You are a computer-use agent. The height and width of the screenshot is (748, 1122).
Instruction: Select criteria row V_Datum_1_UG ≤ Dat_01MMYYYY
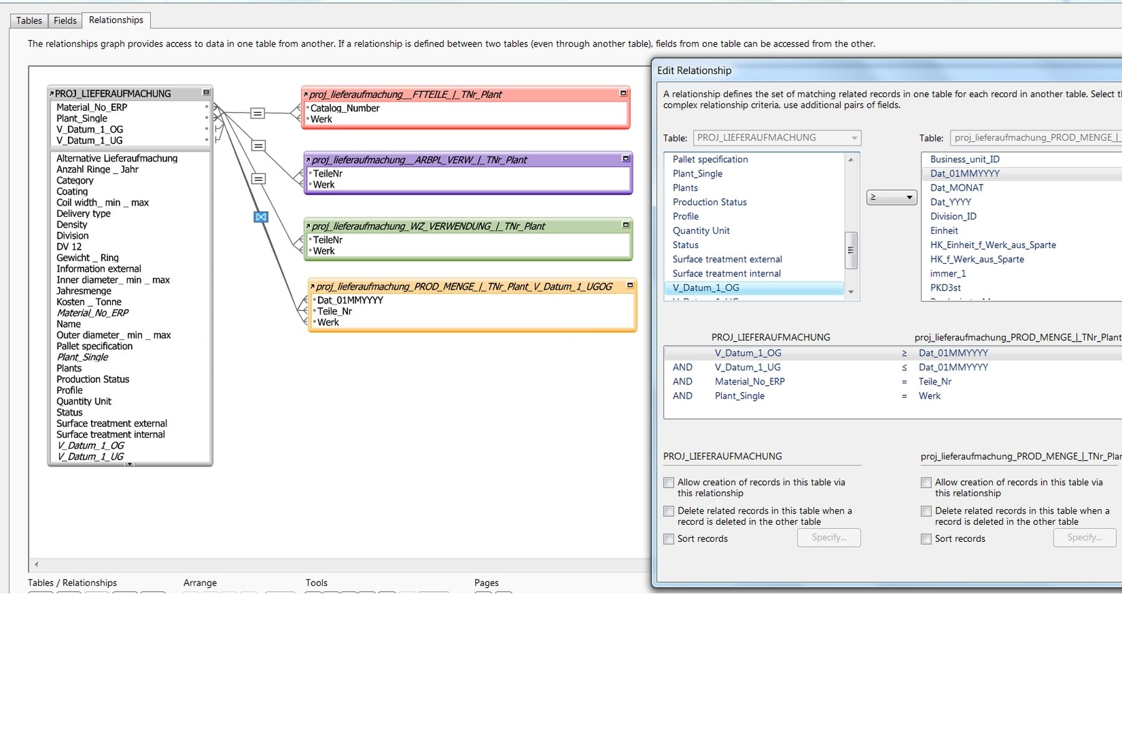tap(893, 368)
